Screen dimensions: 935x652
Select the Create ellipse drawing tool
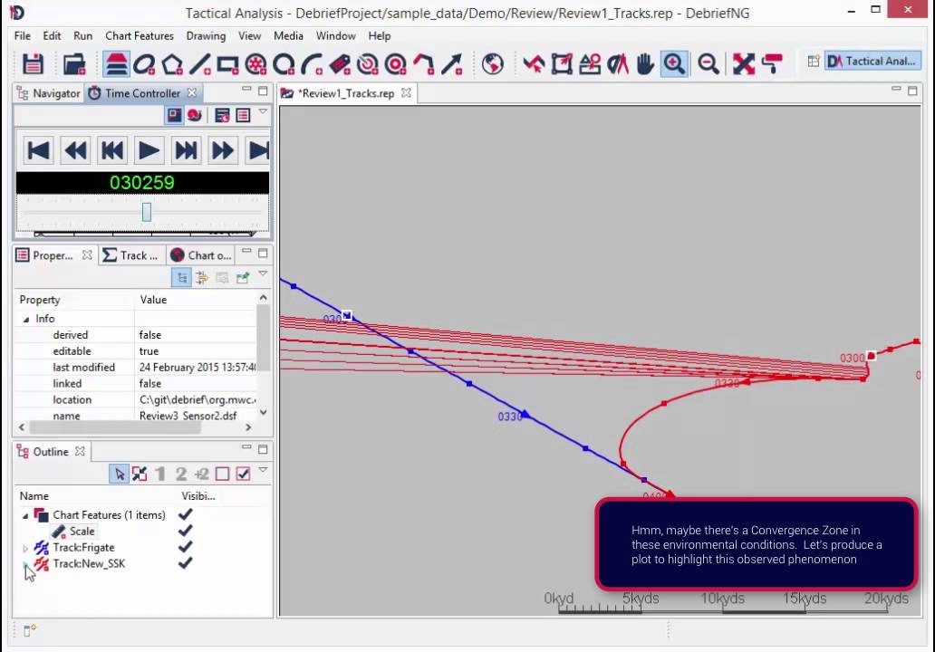(144, 63)
